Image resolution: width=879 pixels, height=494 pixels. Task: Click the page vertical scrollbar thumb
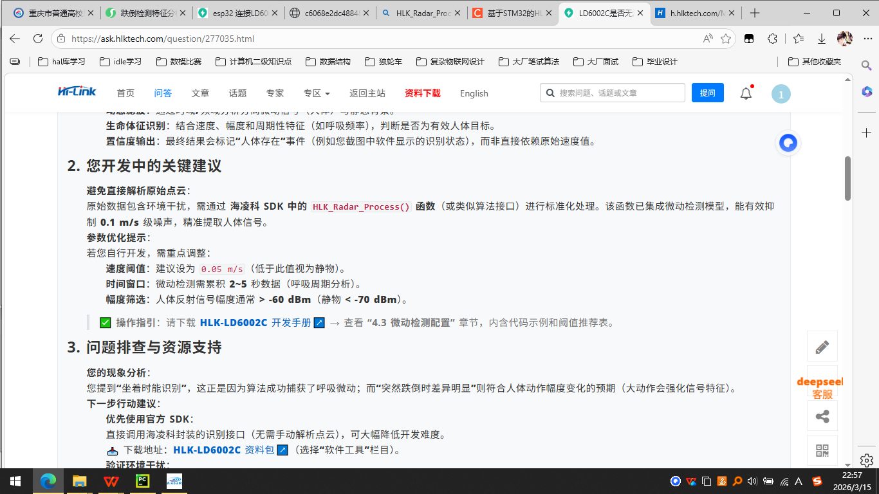(848, 179)
